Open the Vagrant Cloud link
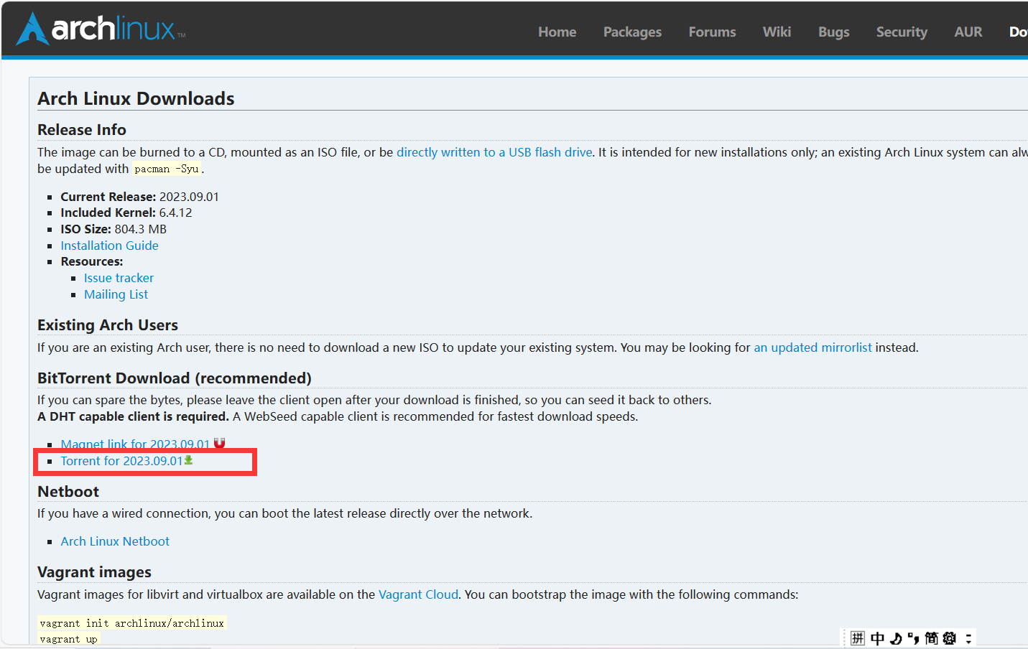The width and height of the screenshot is (1028, 649). click(418, 594)
